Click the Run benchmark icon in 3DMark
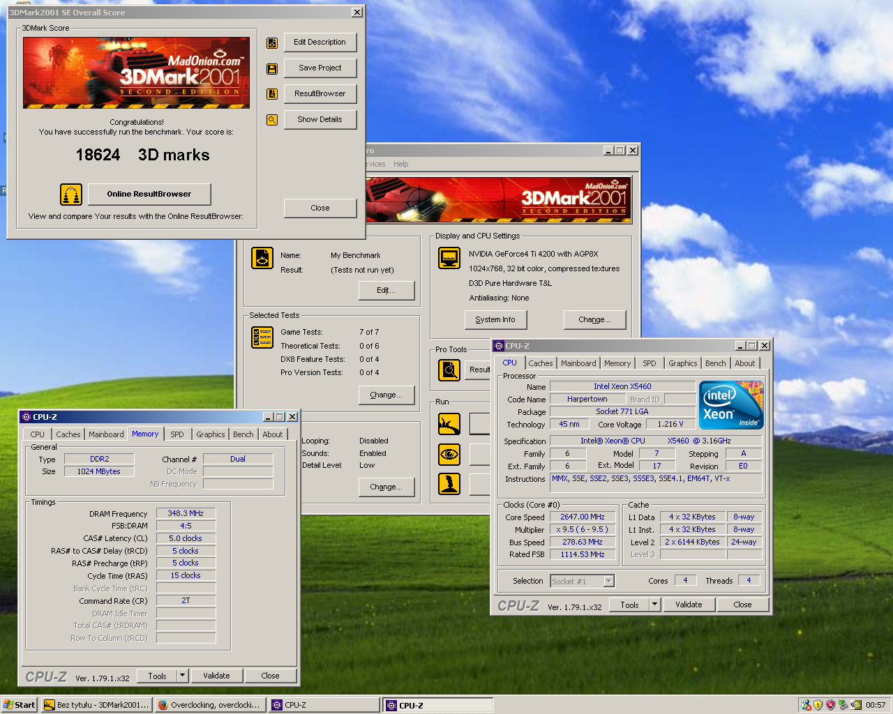The height and width of the screenshot is (714, 893). [449, 424]
